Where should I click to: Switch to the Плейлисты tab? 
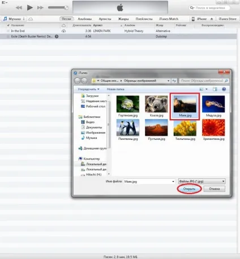pos(144,19)
